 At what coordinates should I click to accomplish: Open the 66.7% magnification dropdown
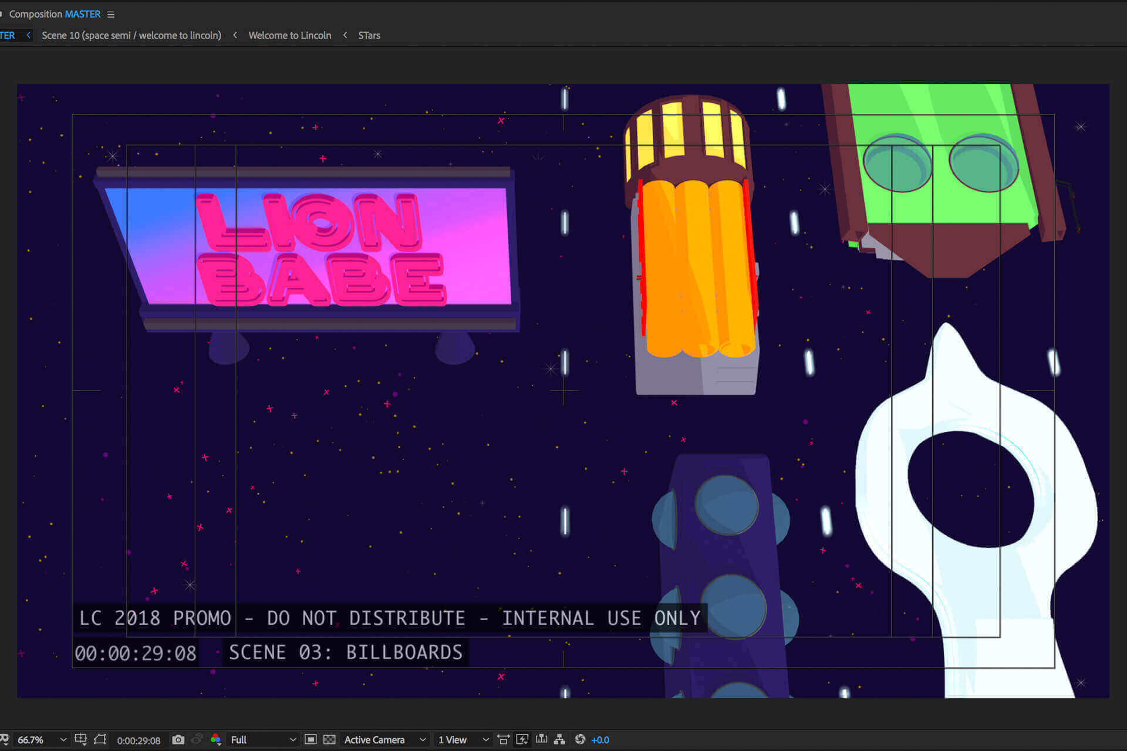(41, 740)
